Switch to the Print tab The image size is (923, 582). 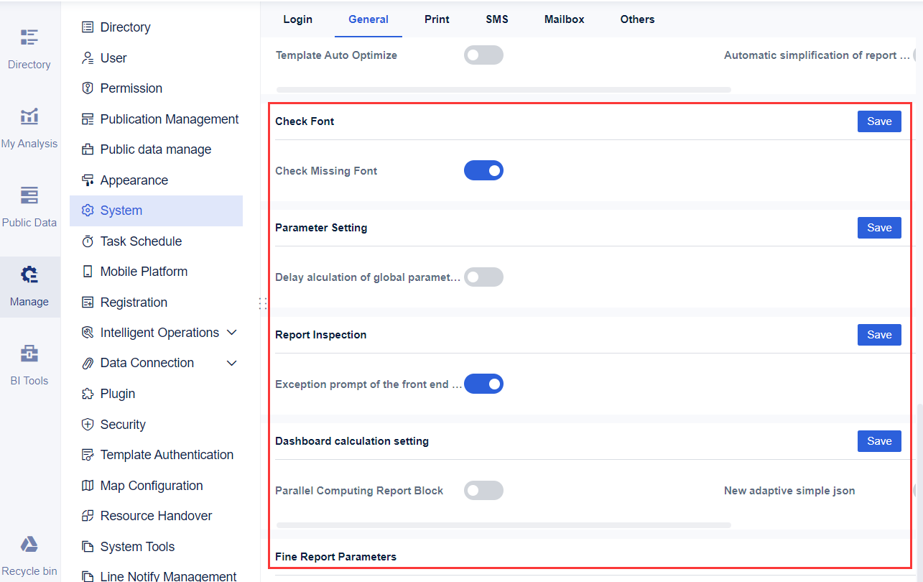pyautogui.click(x=437, y=19)
